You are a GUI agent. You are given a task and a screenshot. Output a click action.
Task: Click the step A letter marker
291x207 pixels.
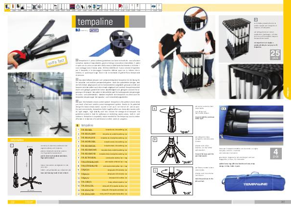[154, 109]
